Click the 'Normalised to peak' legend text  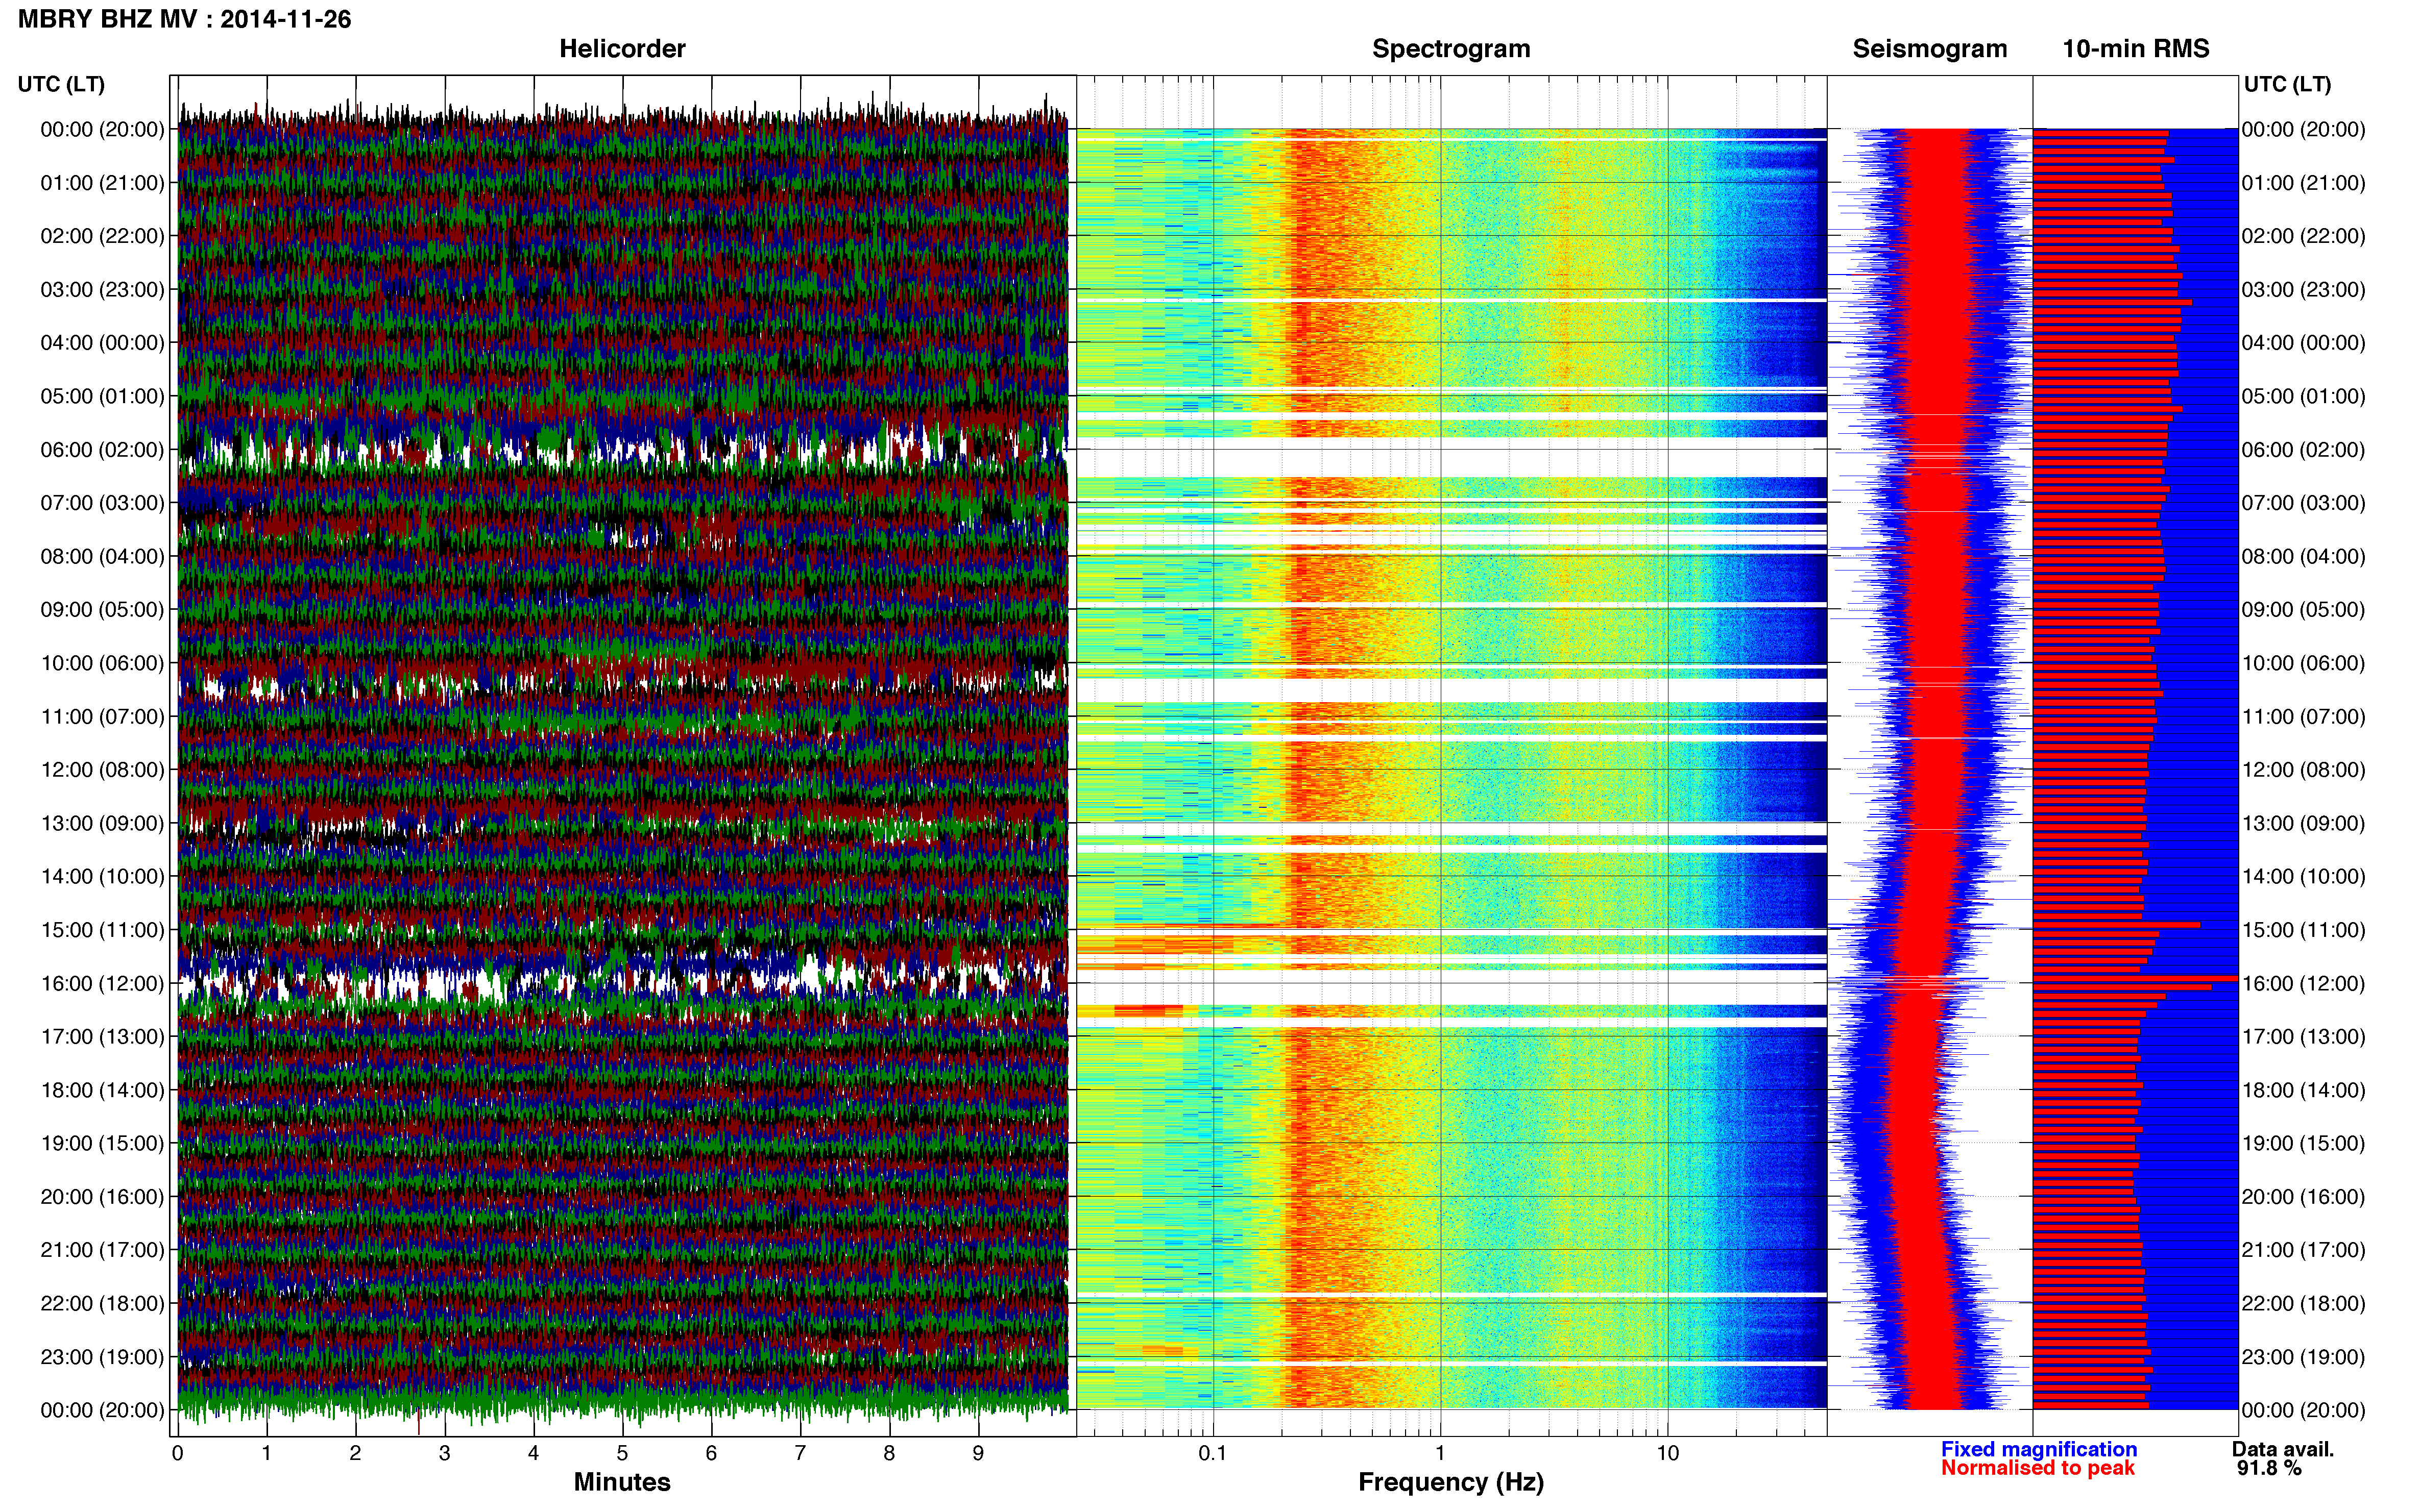pos(2037,1468)
